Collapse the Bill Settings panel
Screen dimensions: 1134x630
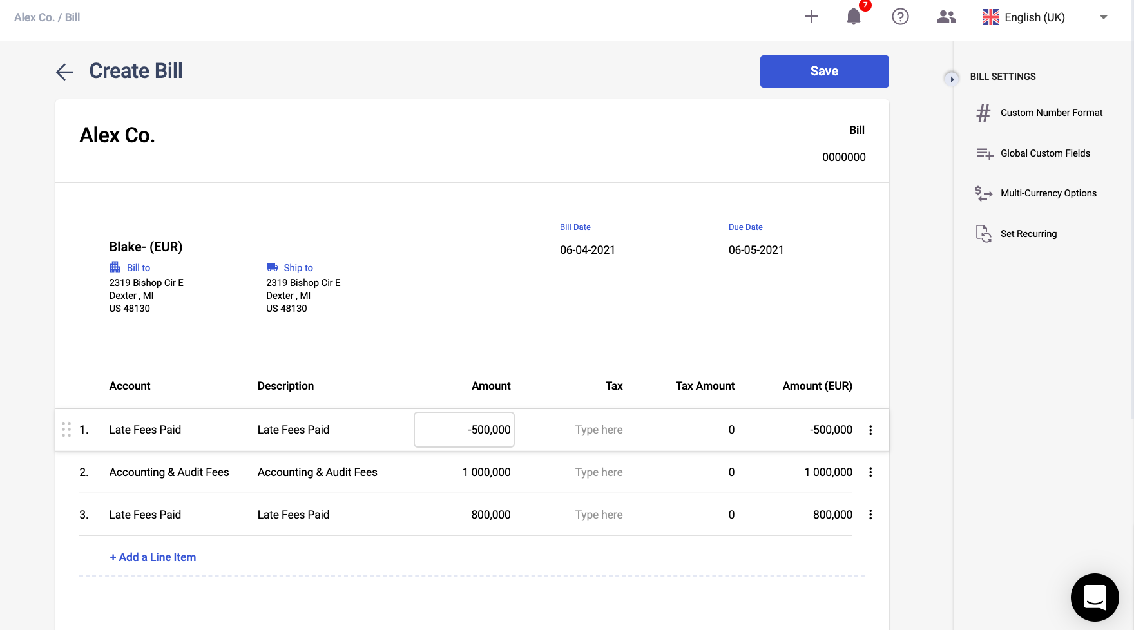point(952,79)
